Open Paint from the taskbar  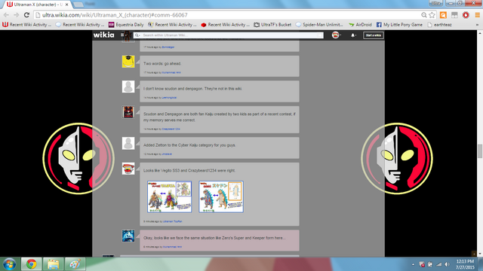(75, 264)
